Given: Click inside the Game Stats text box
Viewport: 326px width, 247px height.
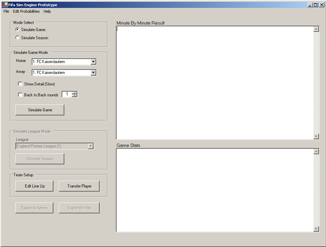Looking at the screenshot, I should click(x=215, y=190).
